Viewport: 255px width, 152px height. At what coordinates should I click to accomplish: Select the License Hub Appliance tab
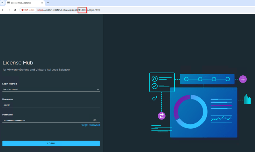tap(25, 3)
